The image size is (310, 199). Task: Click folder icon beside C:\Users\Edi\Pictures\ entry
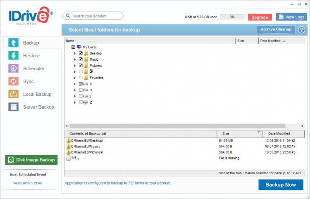click(x=68, y=152)
